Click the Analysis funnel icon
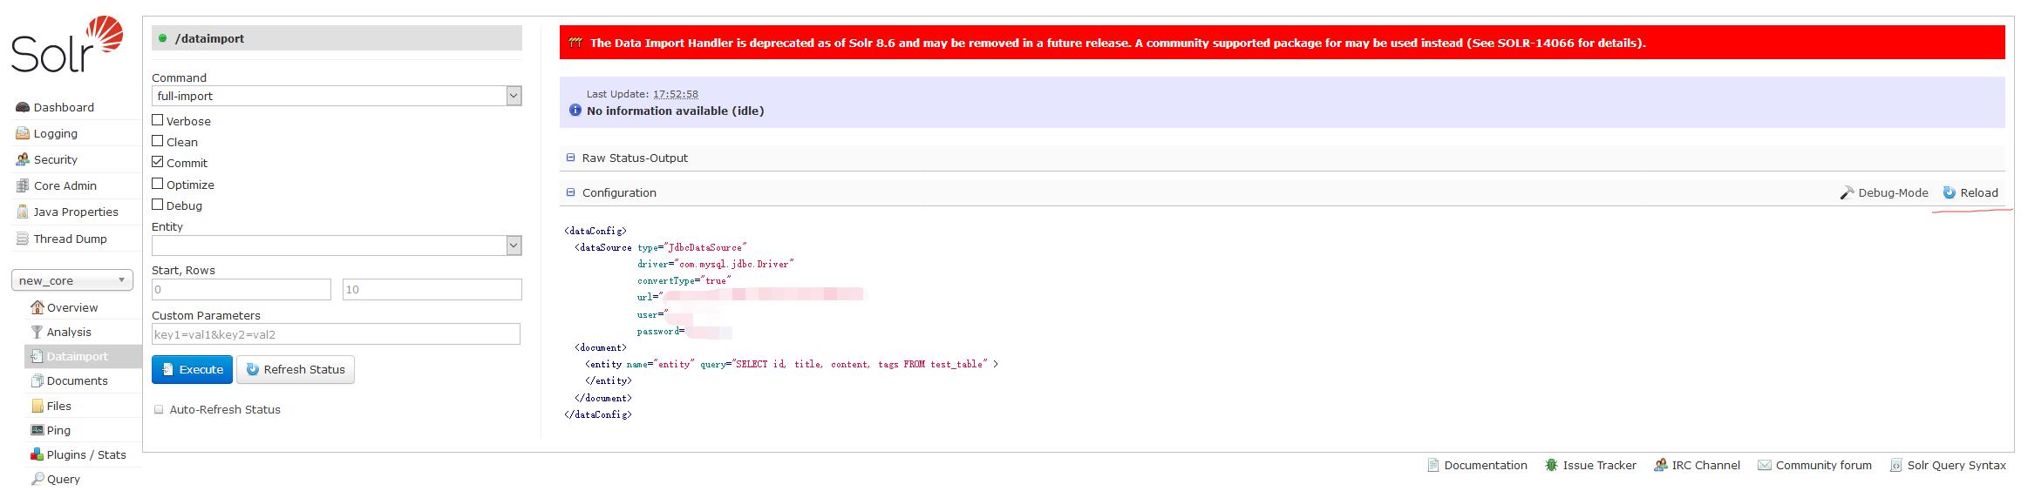The height and width of the screenshot is (491, 2021). click(x=37, y=332)
